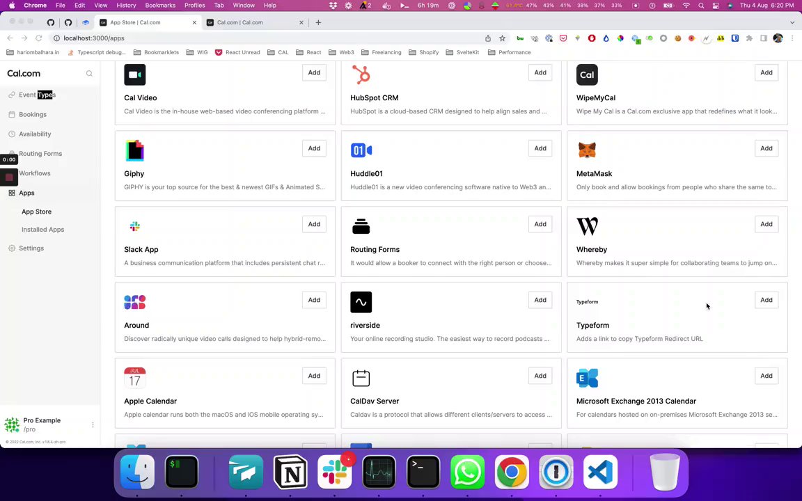Viewport: 802px width, 501px height.
Task: Open the History menu in menu bar
Action: [x=126, y=5]
